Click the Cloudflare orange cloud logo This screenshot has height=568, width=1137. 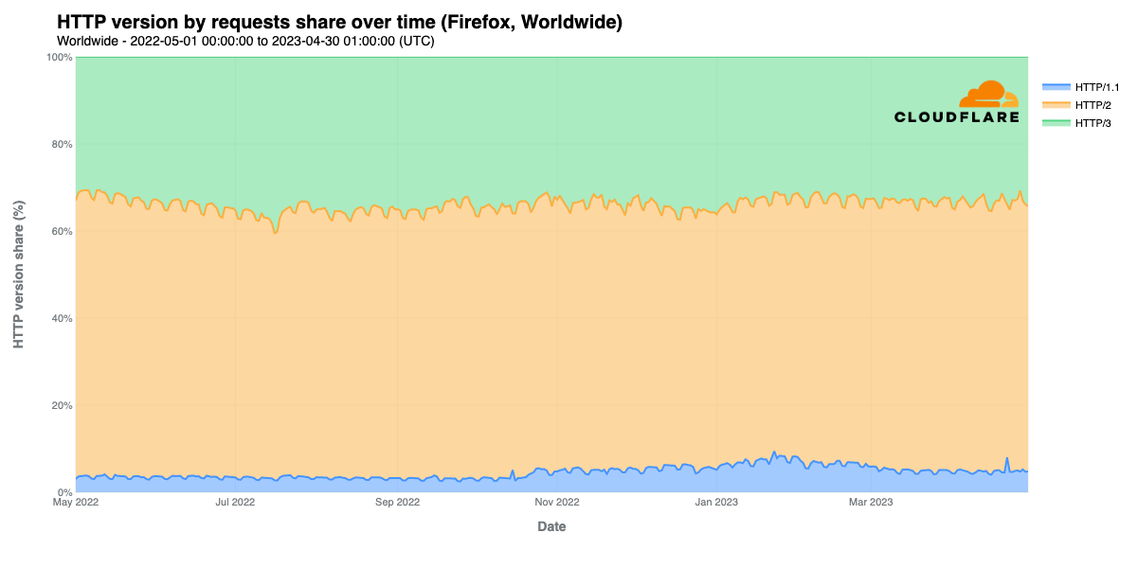[x=987, y=95]
